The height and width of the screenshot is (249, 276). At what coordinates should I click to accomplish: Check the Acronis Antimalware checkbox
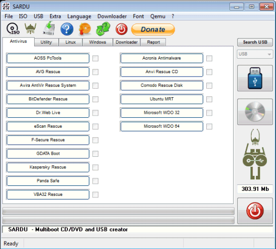(x=209, y=58)
